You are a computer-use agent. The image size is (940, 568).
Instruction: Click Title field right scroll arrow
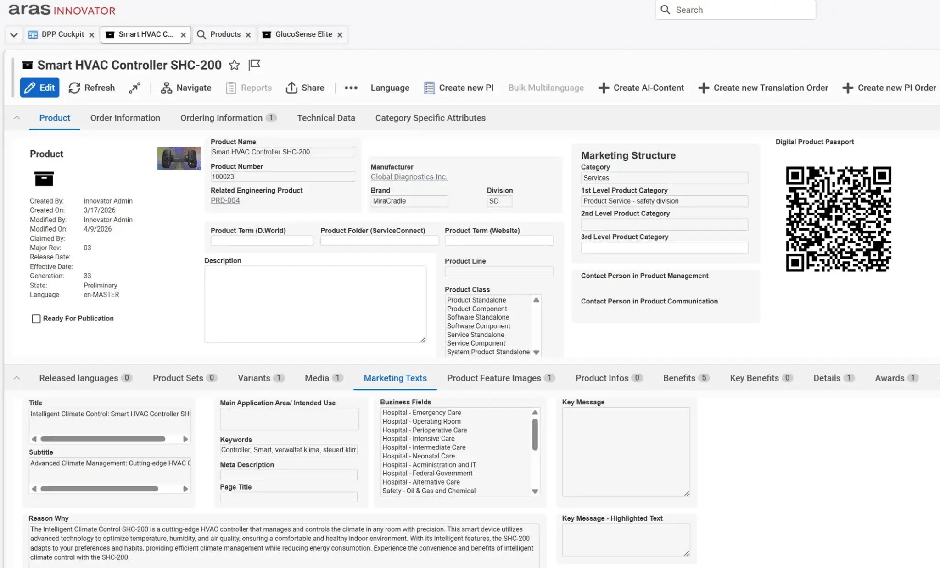[x=185, y=439]
